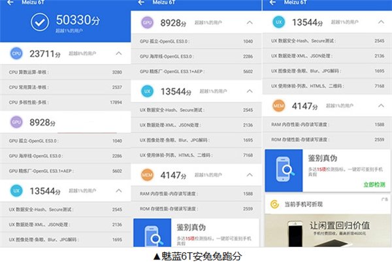The height and width of the screenshot is (264, 392).
Task: Select the GPU 精炼厂 row in the middle screen
Action: [x=197, y=72]
